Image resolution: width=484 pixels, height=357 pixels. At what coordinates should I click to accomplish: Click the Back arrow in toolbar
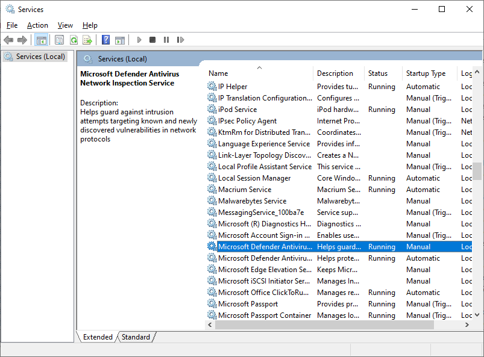tap(8, 40)
